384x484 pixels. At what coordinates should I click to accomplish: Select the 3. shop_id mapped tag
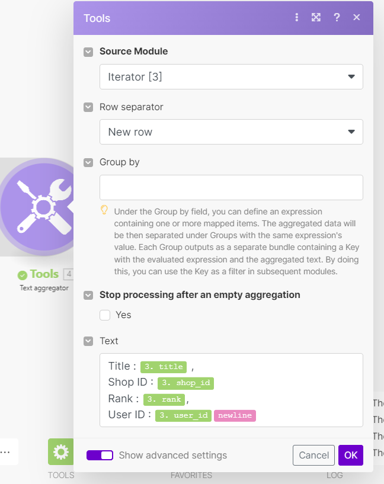[x=185, y=383]
